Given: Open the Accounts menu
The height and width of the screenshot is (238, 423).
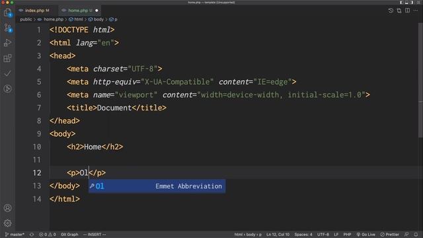Looking at the screenshot, I should click(x=7, y=208).
